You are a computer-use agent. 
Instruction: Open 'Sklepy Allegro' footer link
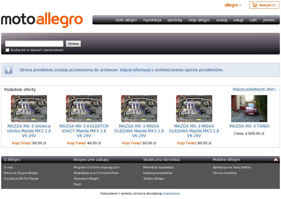pyautogui.click(x=154, y=179)
